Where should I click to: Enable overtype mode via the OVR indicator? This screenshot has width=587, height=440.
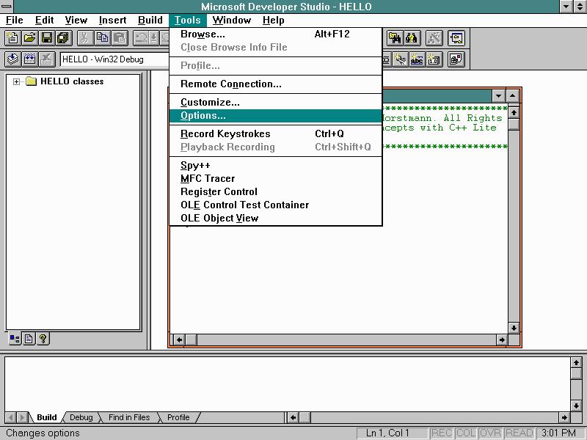489,433
